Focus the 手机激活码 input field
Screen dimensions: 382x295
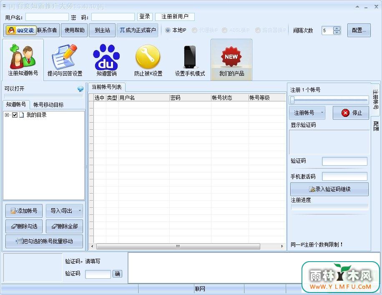point(344,176)
